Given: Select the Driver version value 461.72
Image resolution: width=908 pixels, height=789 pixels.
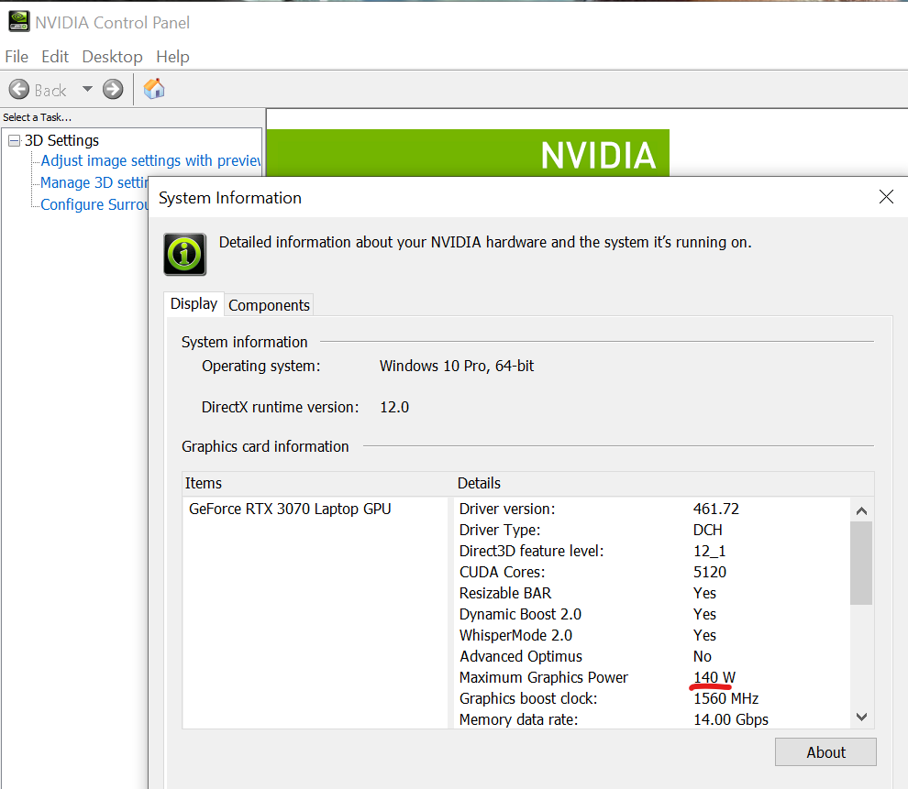Looking at the screenshot, I should click(x=716, y=509).
